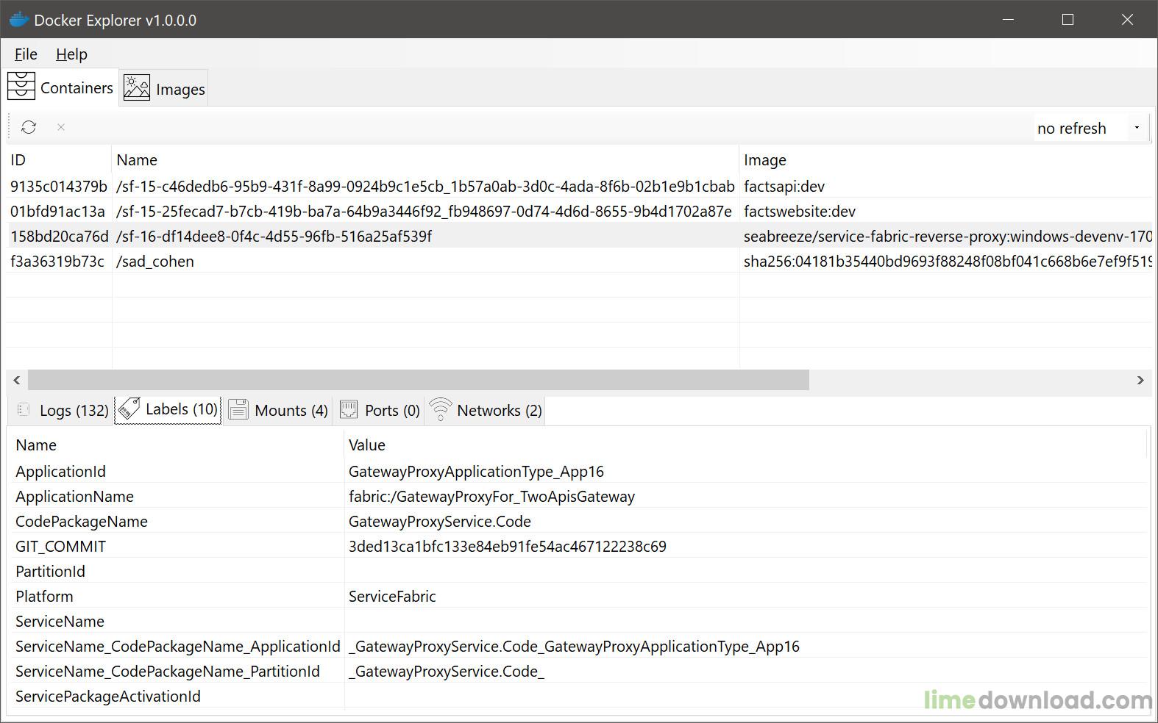This screenshot has width=1158, height=723.
Task: Click the Logs tab icon
Action: coord(24,409)
